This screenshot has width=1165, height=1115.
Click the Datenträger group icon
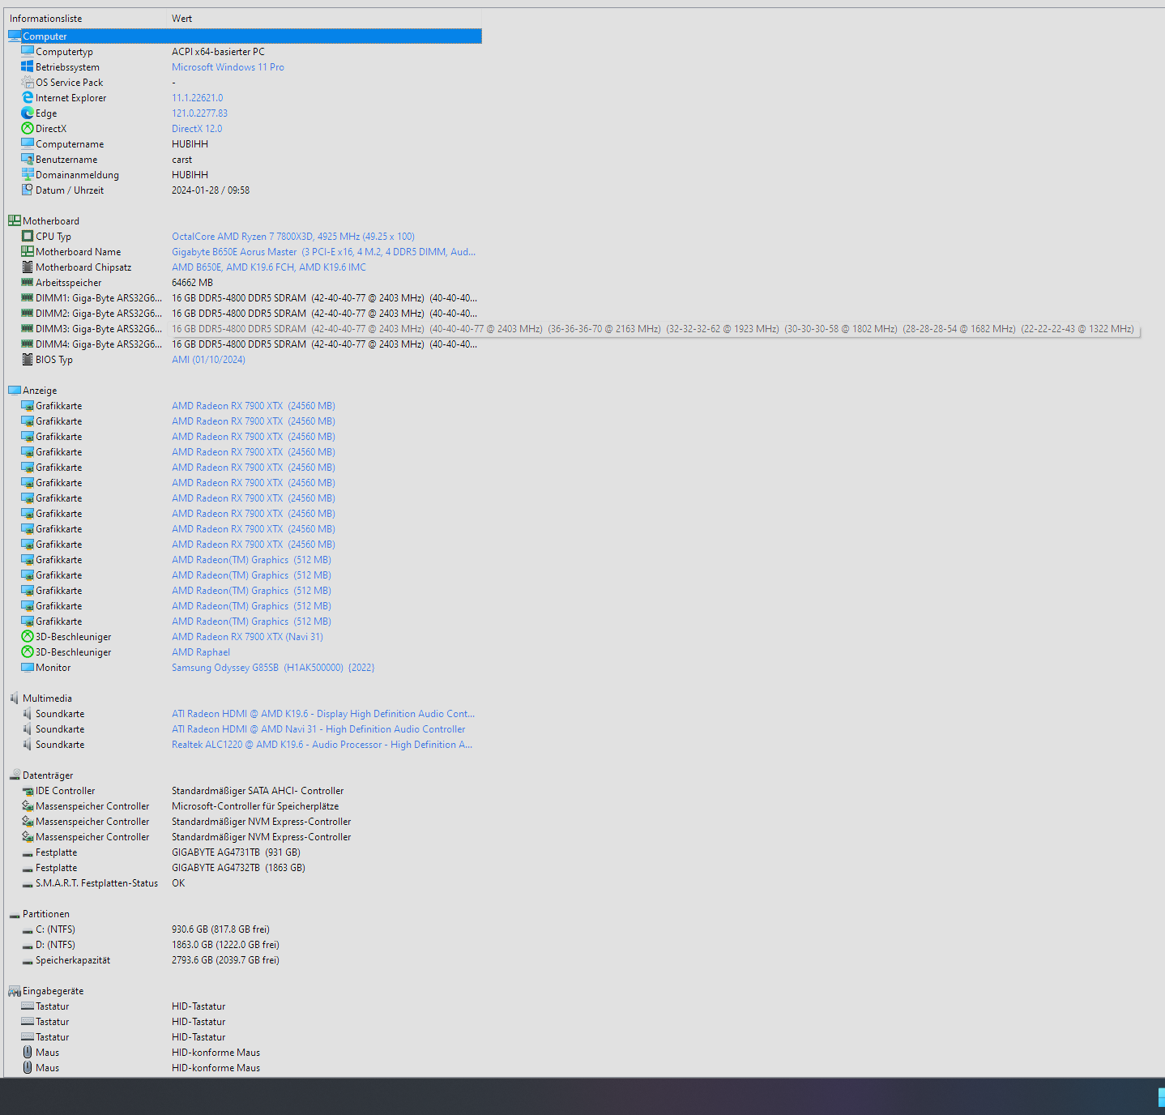click(15, 775)
